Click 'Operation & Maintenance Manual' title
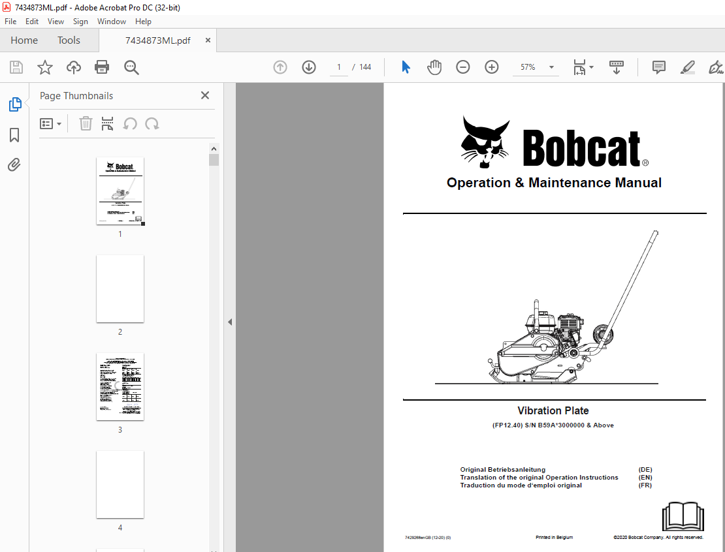Image resolution: width=725 pixels, height=552 pixels. tap(554, 183)
